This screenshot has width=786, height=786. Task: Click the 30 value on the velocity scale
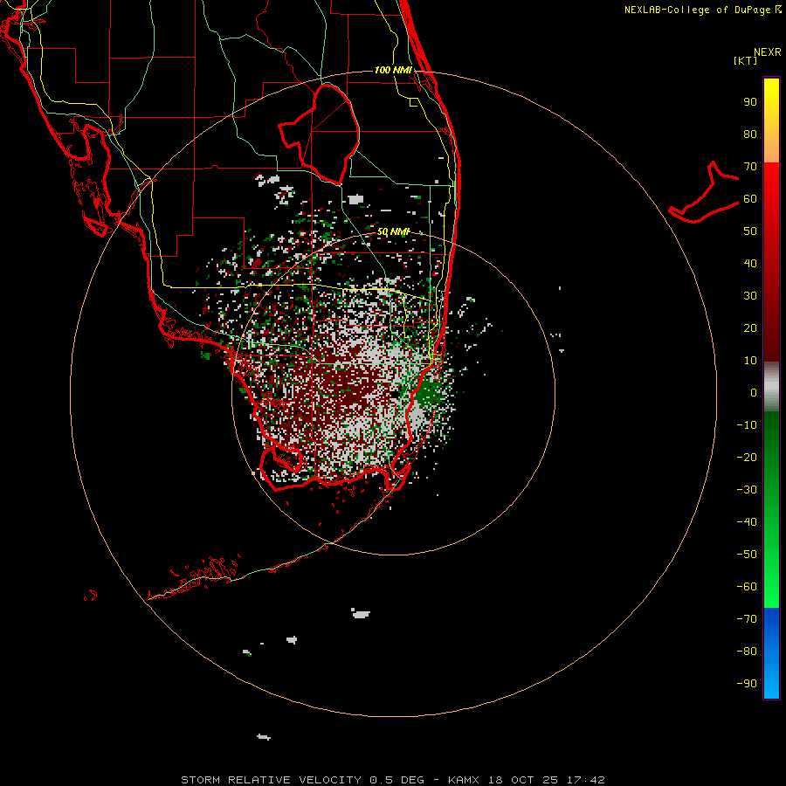[750, 296]
